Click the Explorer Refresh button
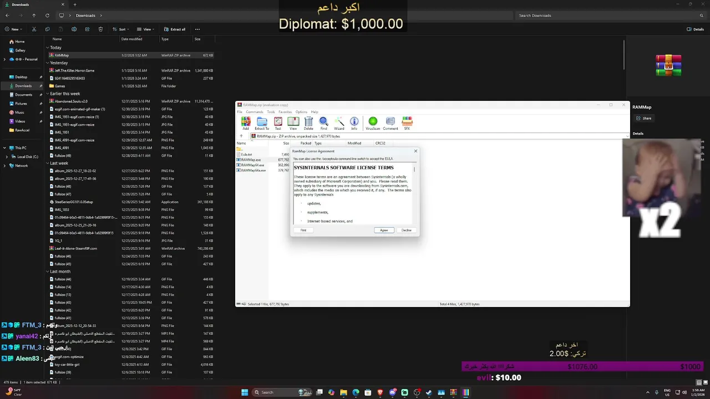 pos(47,16)
